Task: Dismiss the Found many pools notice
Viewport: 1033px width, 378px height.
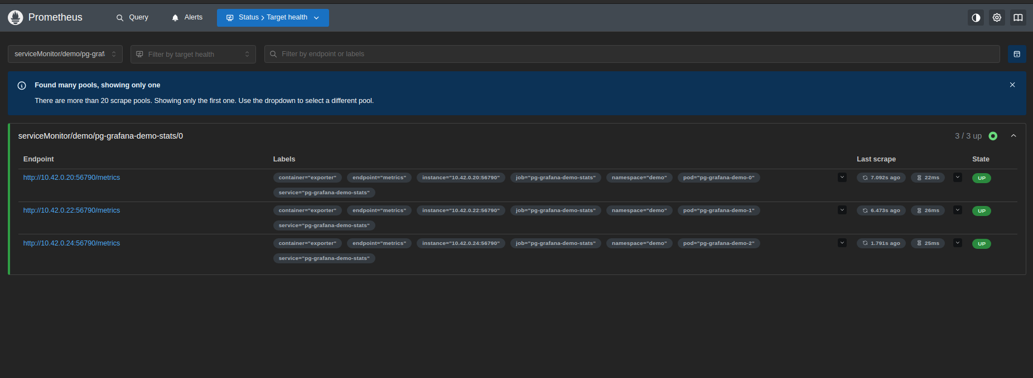Action: (x=1012, y=85)
